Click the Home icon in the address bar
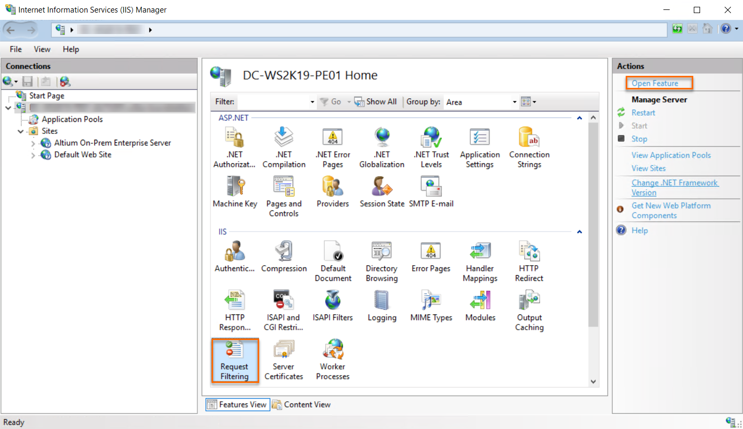The height and width of the screenshot is (429, 743). (x=707, y=29)
